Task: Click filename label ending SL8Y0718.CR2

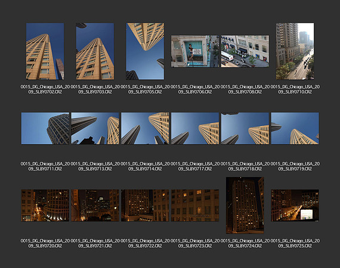Action: 245,166
